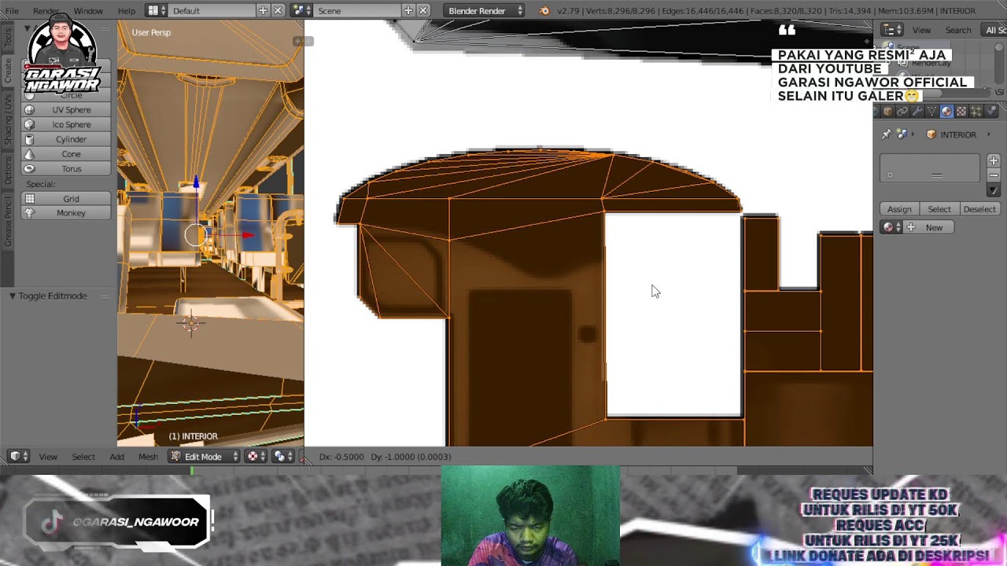Open the Particles properties tab
Image resolution: width=1007 pixels, height=566 pixels.
976,112
